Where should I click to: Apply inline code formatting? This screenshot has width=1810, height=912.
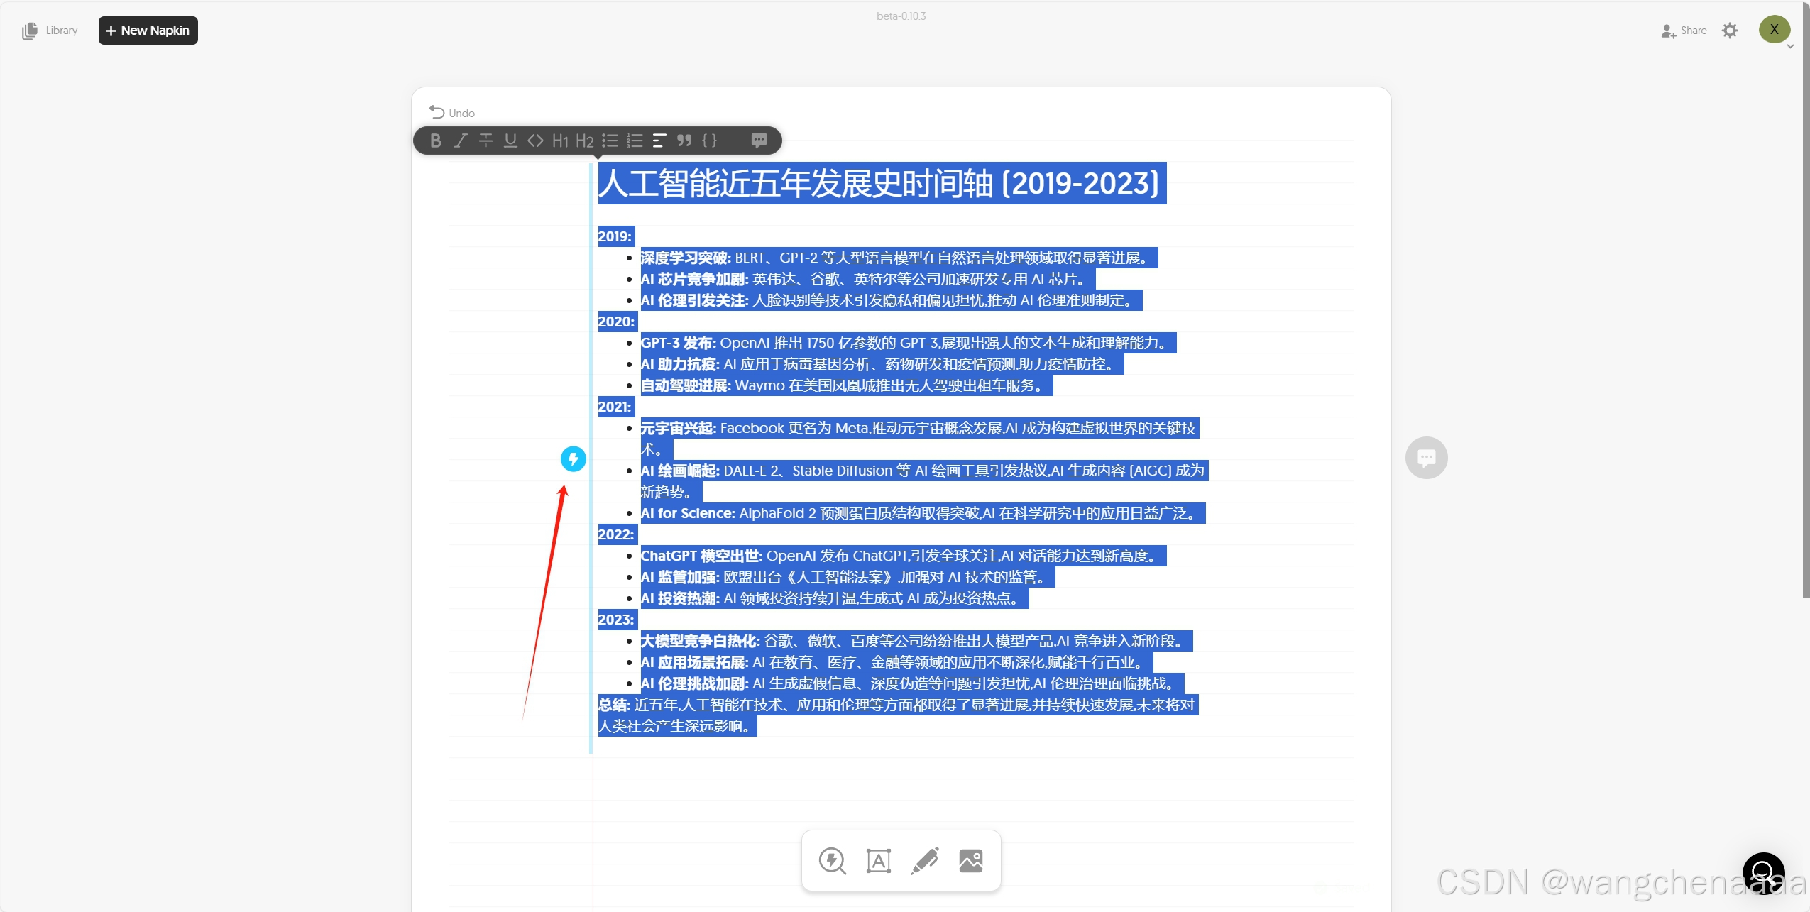tap(535, 141)
